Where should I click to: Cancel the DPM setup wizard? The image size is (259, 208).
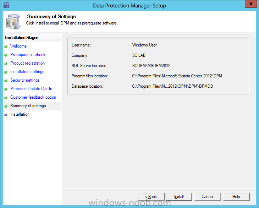[x=208, y=197]
